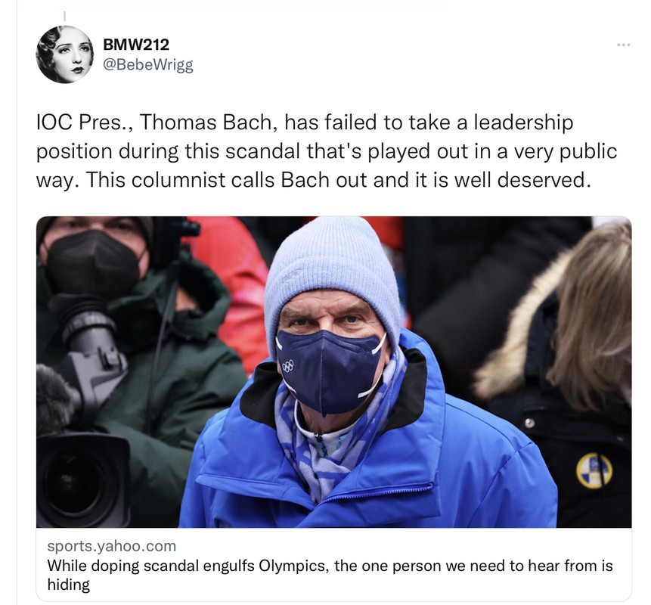This screenshot has height=605, width=651.
Task: Open the three-dot more options menu
Action: (623, 45)
